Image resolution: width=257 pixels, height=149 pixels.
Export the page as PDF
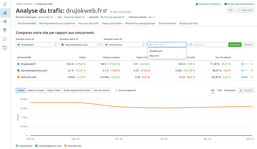(x=231, y=10)
